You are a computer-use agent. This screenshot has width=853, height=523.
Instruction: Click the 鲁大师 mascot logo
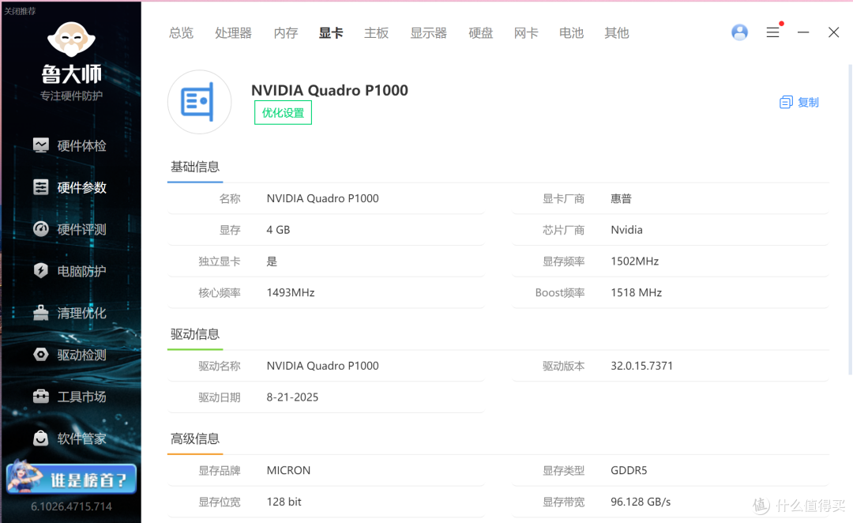point(71,40)
